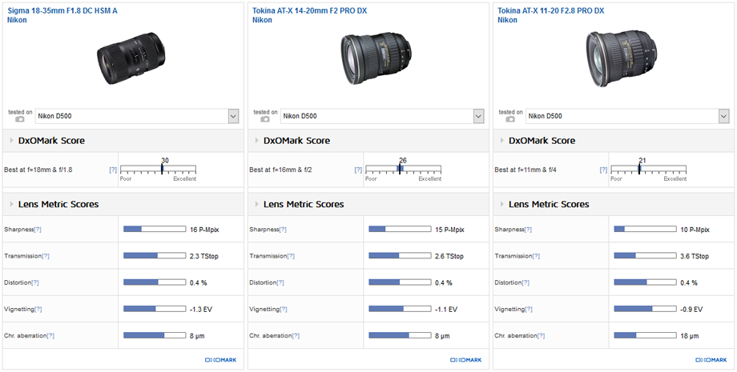Open Distortion help [?] in the Sigma panel
The height and width of the screenshot is (372, 737).
click(x=34, y=282)
